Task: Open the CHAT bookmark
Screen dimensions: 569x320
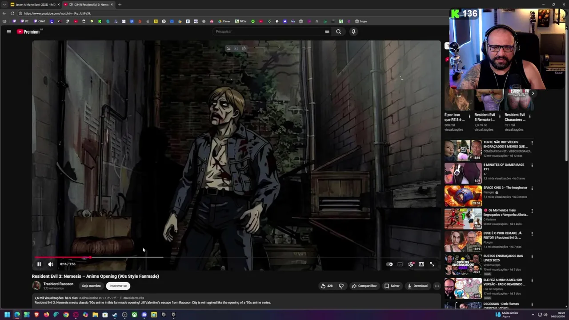Action: 40,21
